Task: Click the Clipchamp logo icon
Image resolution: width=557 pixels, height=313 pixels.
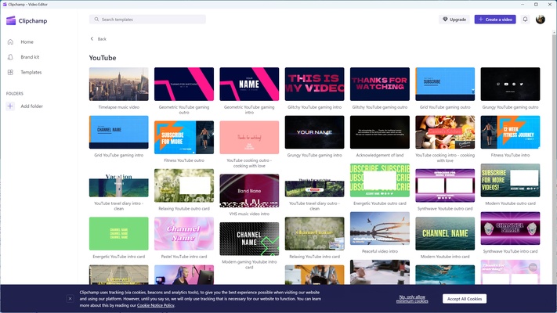Action: pos(11,20)
